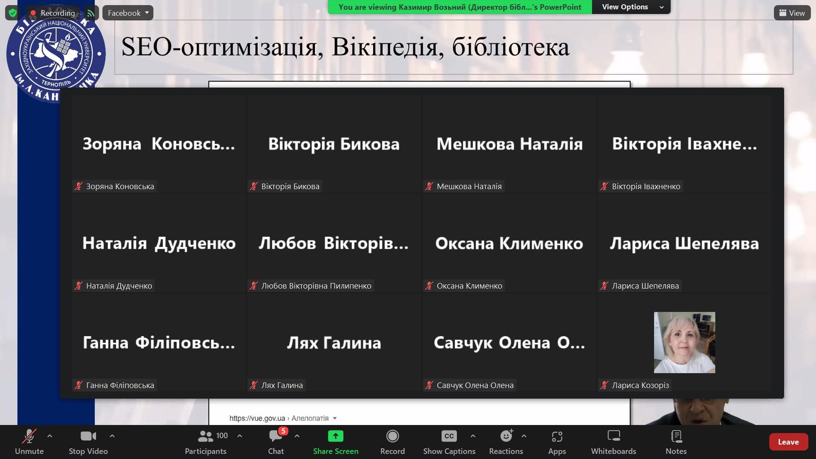
Task: Unmute the microphone
Action: point(29,442)
